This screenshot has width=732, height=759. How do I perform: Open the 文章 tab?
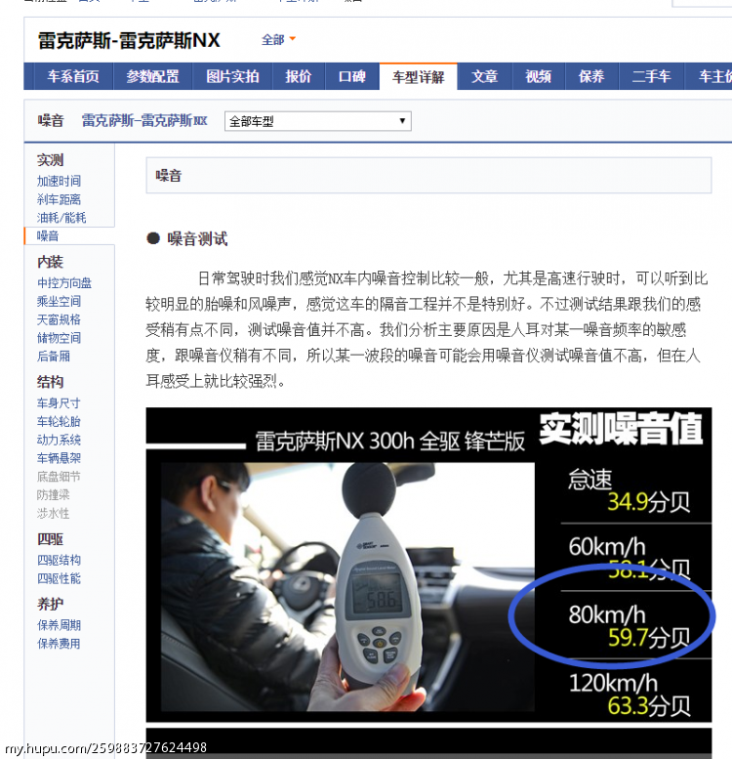coord(484,76)
